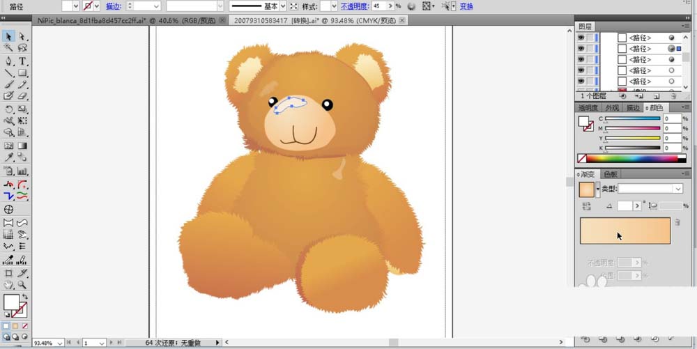Open brush definition 基本 dropdown
Viewport: 697px width, 349px height.
283,6
